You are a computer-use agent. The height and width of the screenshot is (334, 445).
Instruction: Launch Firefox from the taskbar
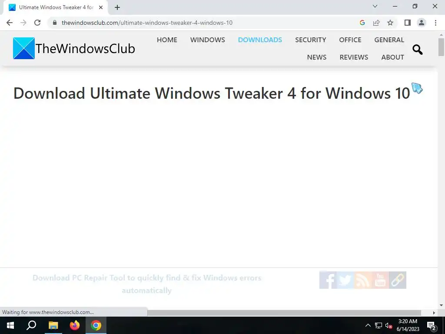point(75,325)
